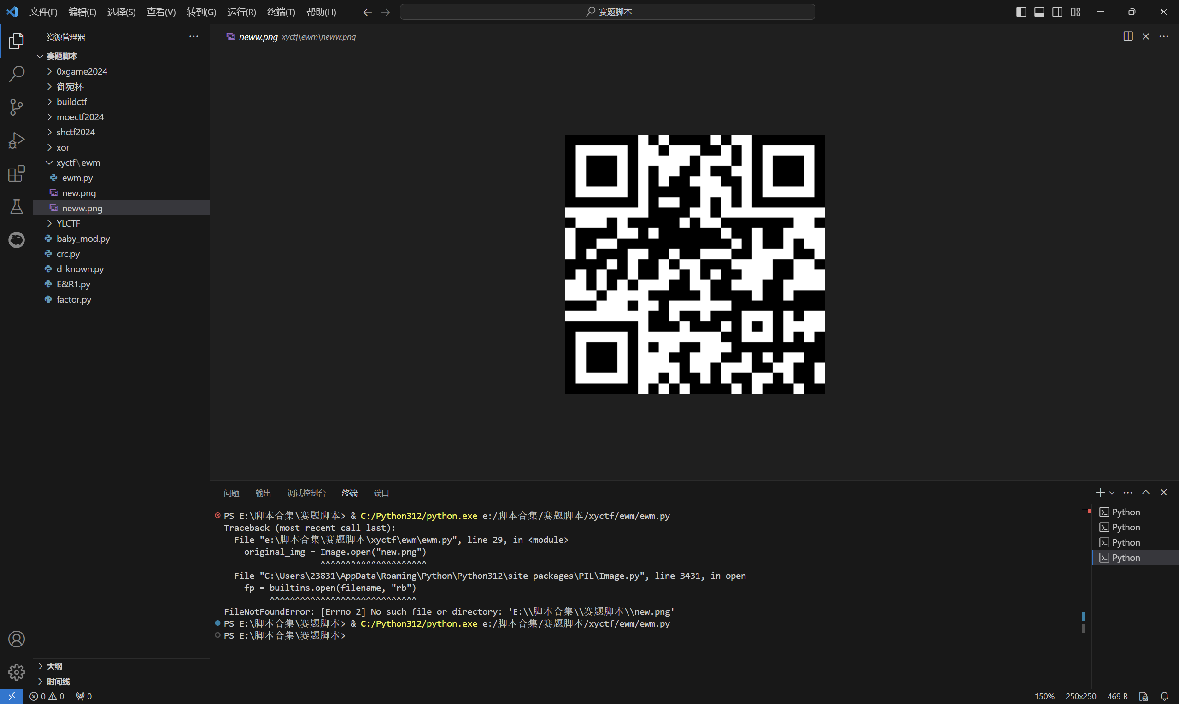Open notifications bell in status bar

(x=1164, y=697)
